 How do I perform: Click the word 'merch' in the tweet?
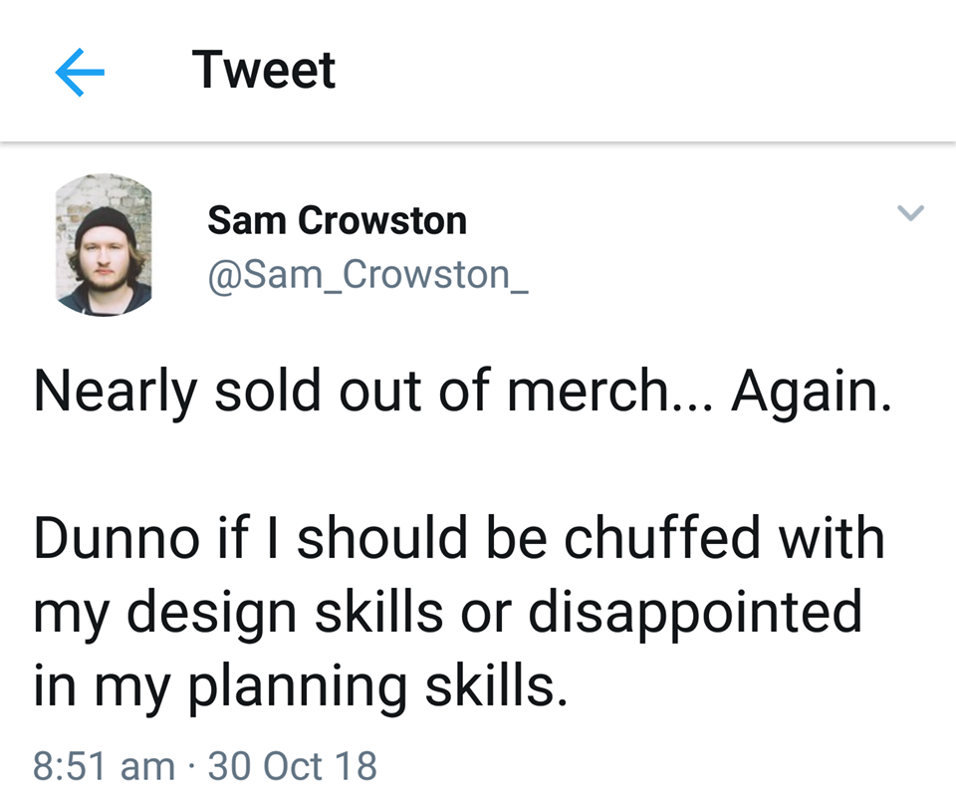[589, 394]
